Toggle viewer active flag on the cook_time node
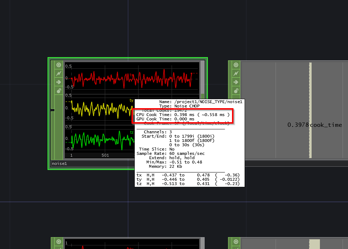The image size is (348, 249). click(236, 65)
